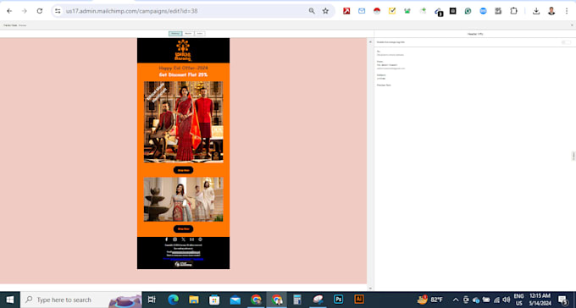Image resolution: width=576 pixels, height=308 pixels.
Task: Switch to the Inbox preview tab
Action: click(x=199, y=34)
